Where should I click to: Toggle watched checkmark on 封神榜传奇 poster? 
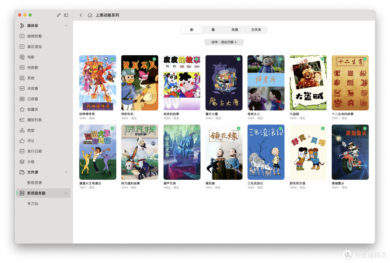[x=113, y=59]
